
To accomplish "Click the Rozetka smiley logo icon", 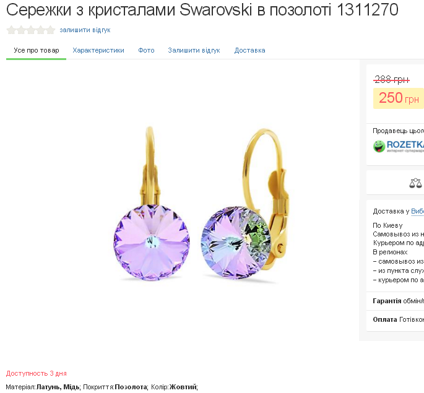I will tap(379, 147).
